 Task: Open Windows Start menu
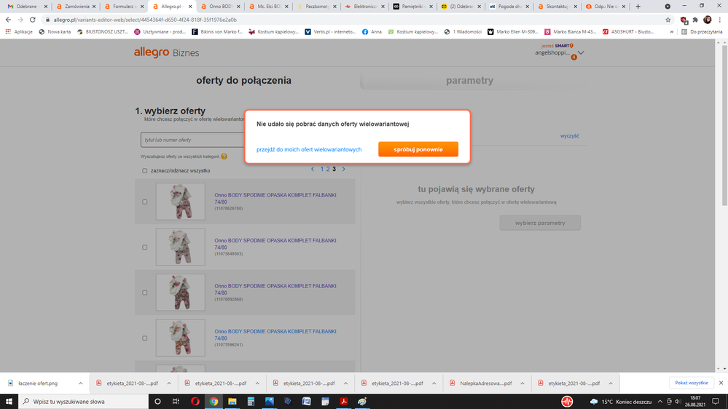pyautogui.click(x=9, y=402)
